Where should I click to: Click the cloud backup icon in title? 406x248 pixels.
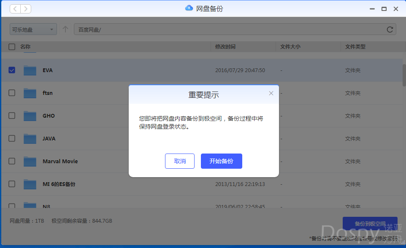pos(189,8)
